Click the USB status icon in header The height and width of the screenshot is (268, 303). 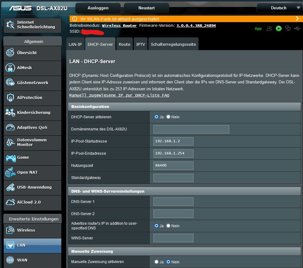[x=297, y=28]
